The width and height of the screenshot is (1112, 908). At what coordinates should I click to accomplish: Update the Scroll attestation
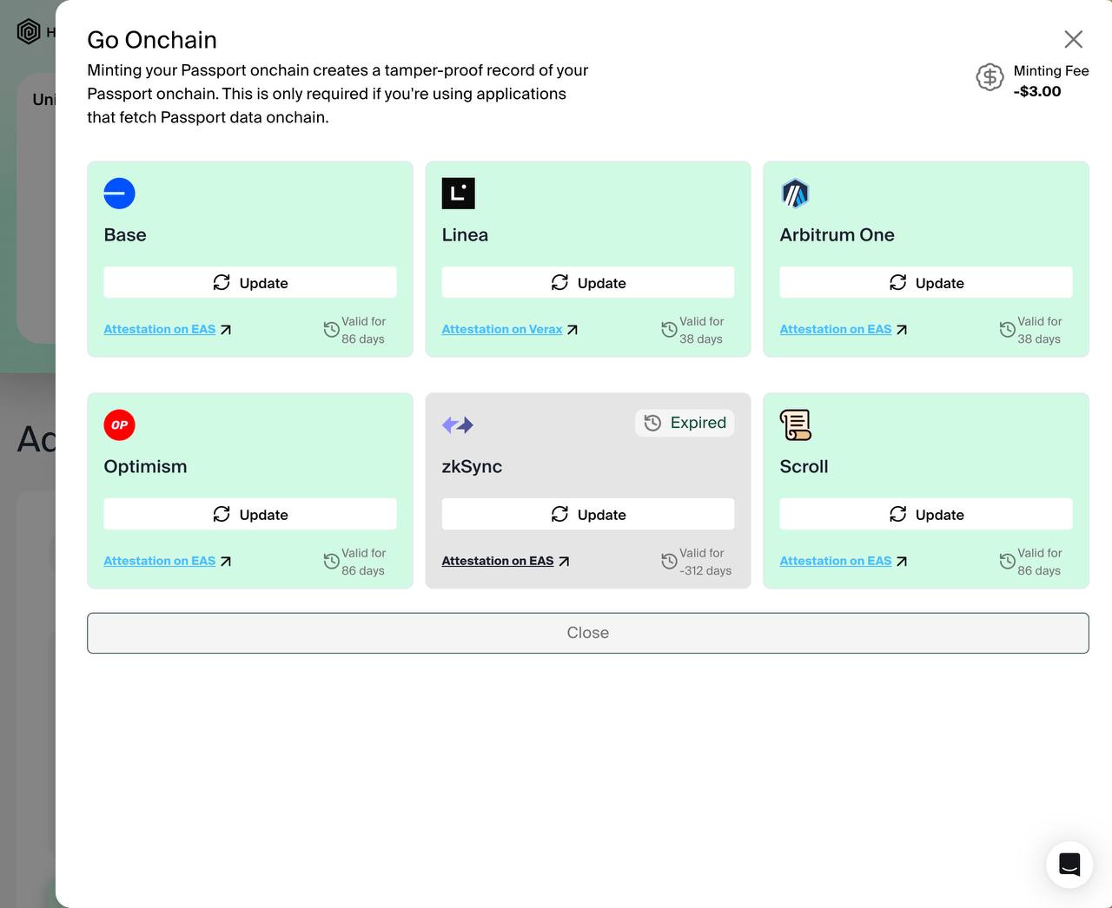tap(926, 515)
